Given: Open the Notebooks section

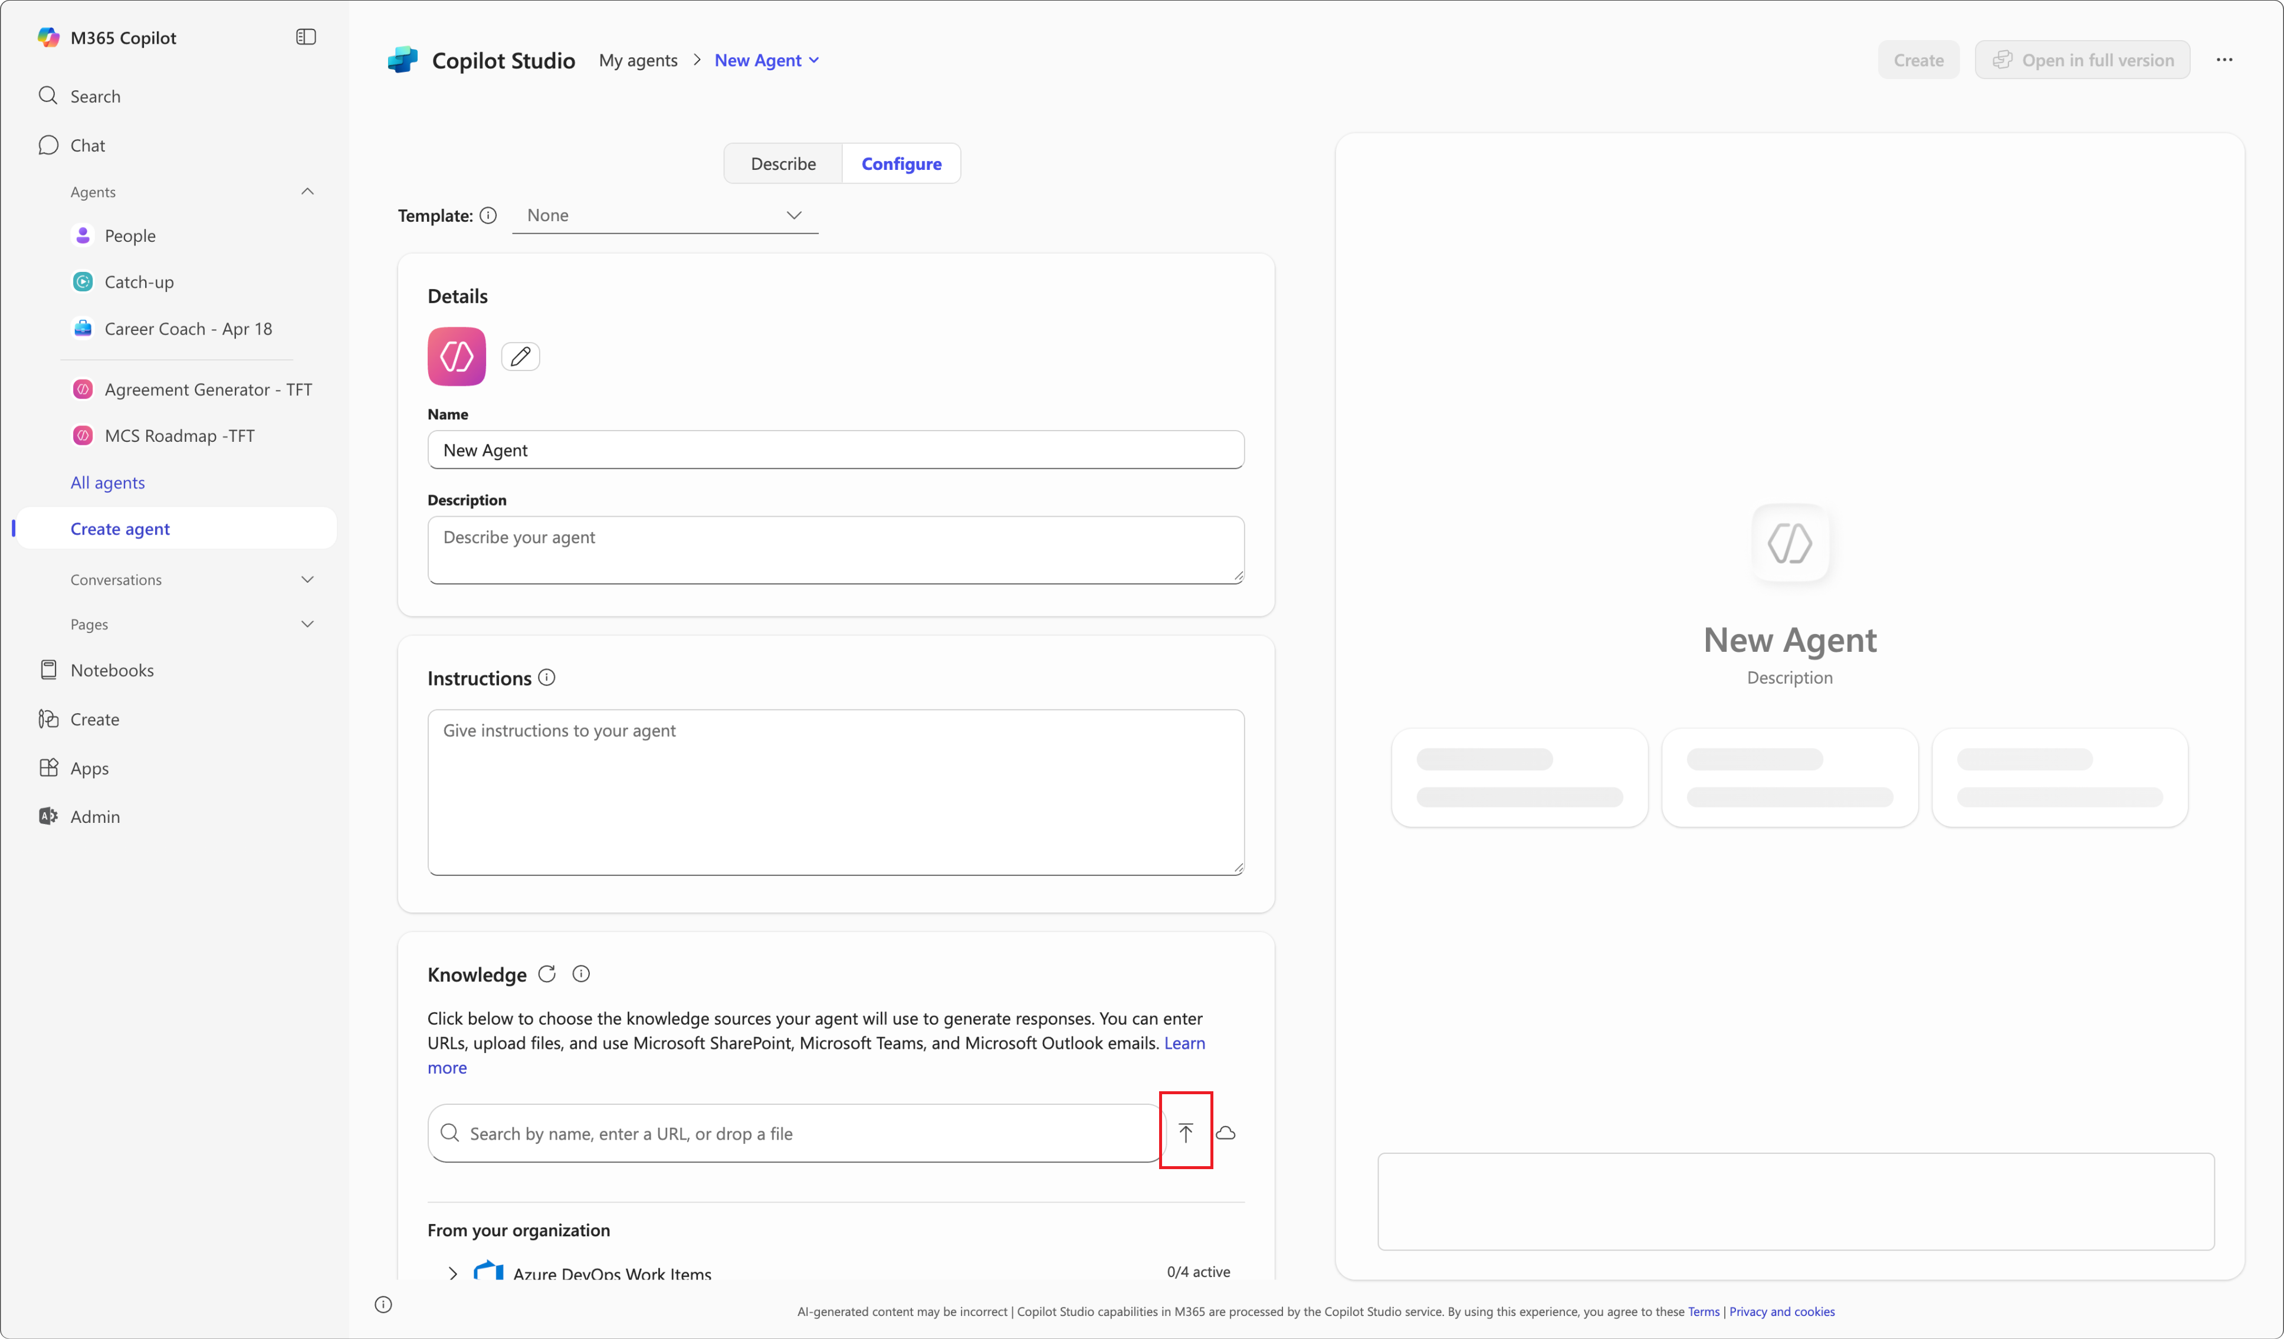Looking at the screenshot, I should click(113, 670).
